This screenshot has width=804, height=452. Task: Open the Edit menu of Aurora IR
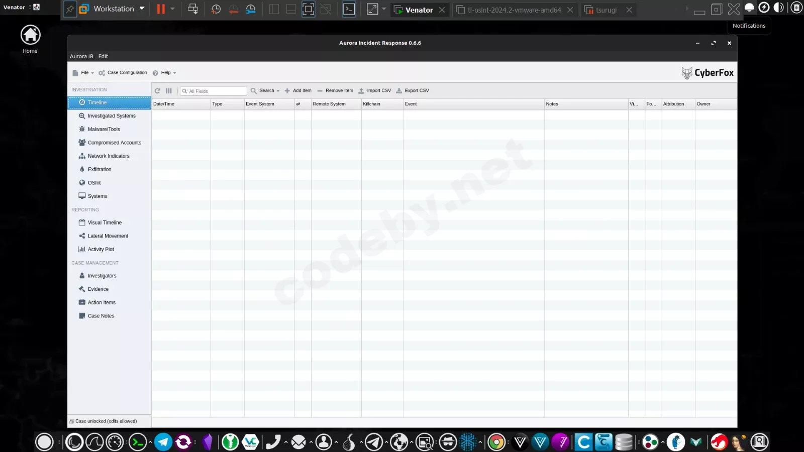pos(103,56)
